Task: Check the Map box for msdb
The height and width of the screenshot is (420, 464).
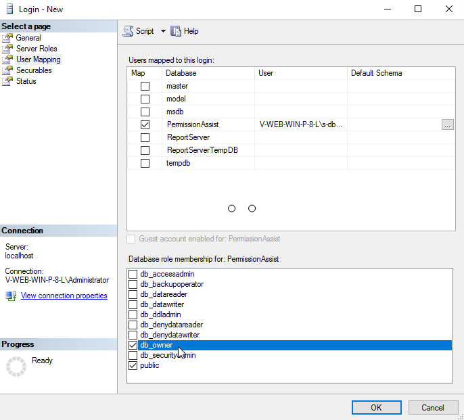Action: (x=145, y=112)
